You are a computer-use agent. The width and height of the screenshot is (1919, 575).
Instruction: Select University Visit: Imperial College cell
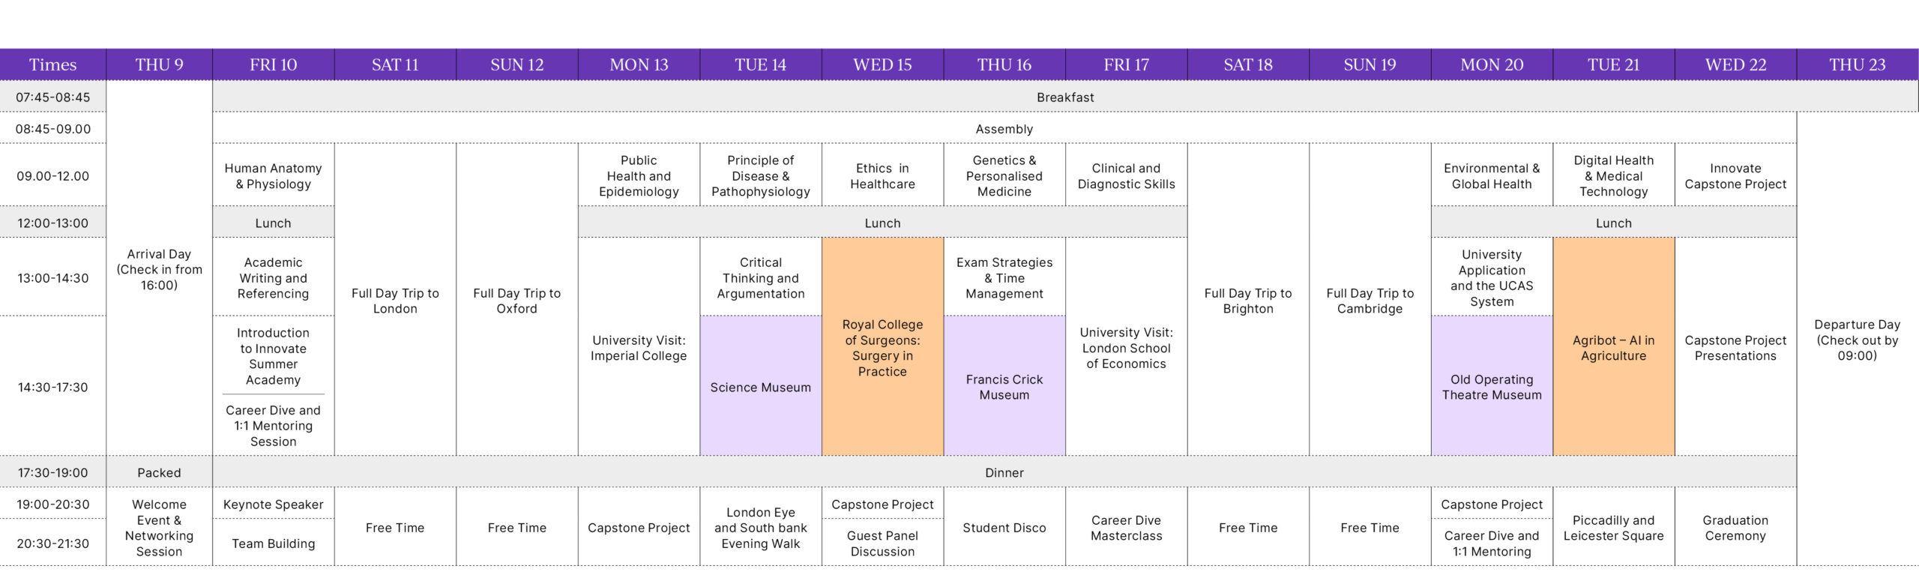click(638, 348)
